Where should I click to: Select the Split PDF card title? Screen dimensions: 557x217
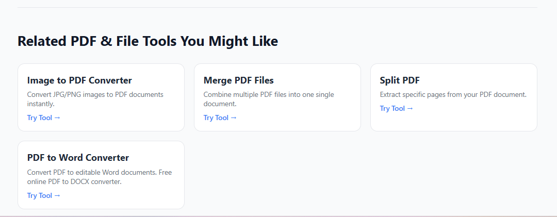pyautogui.click(x=400, y=80)
